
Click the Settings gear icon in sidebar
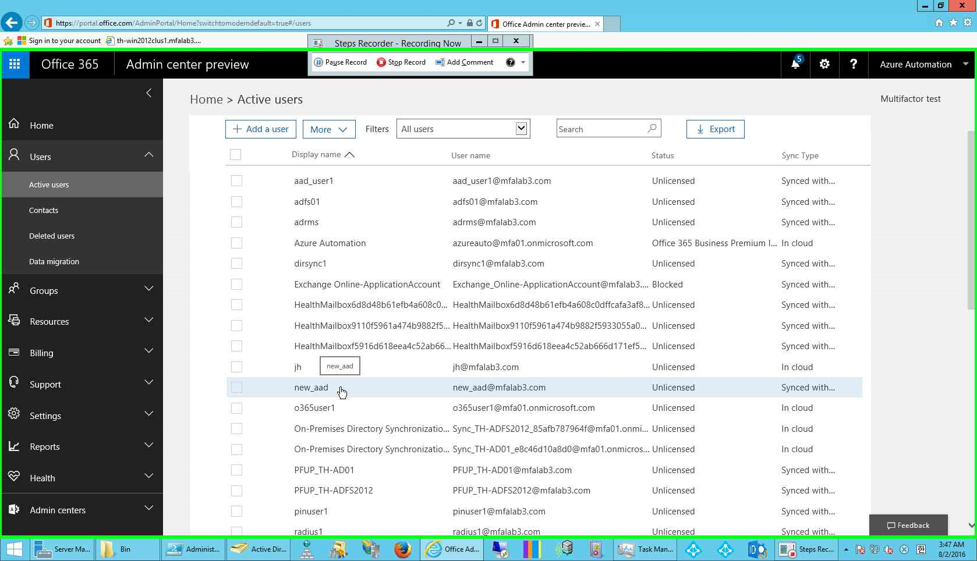click(x=14, y=414)
